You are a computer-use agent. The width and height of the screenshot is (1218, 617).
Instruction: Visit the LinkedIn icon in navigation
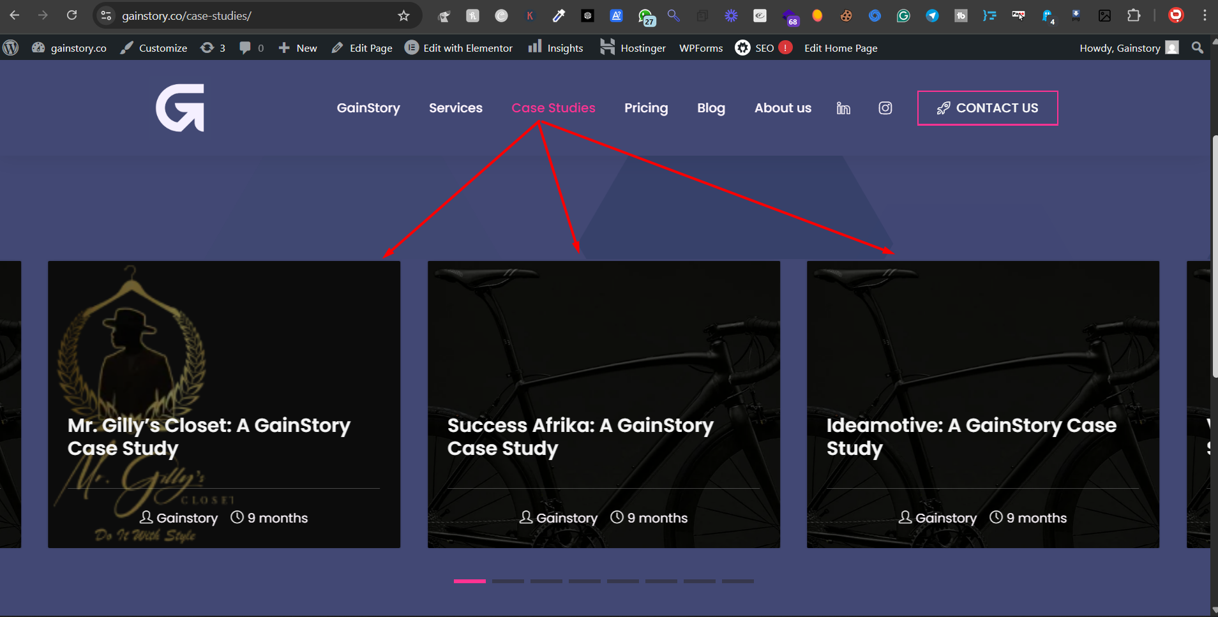(x=843, y=108)
